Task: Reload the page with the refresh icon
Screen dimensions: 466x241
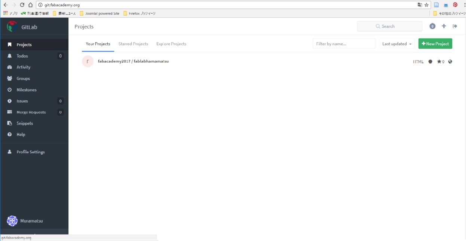Action: [x=22, y=5]
